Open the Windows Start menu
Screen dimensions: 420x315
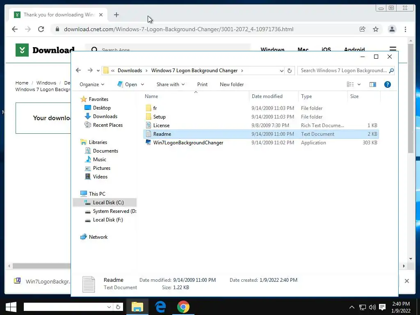(x=11, y=307)
